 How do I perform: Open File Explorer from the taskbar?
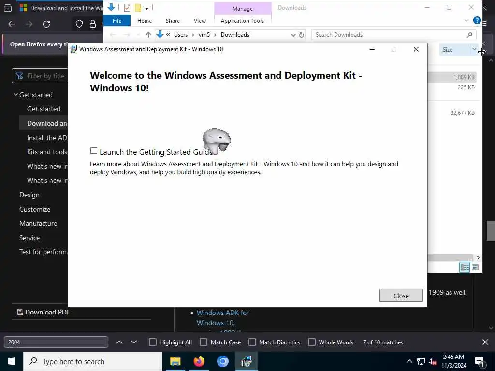[175, 361]
